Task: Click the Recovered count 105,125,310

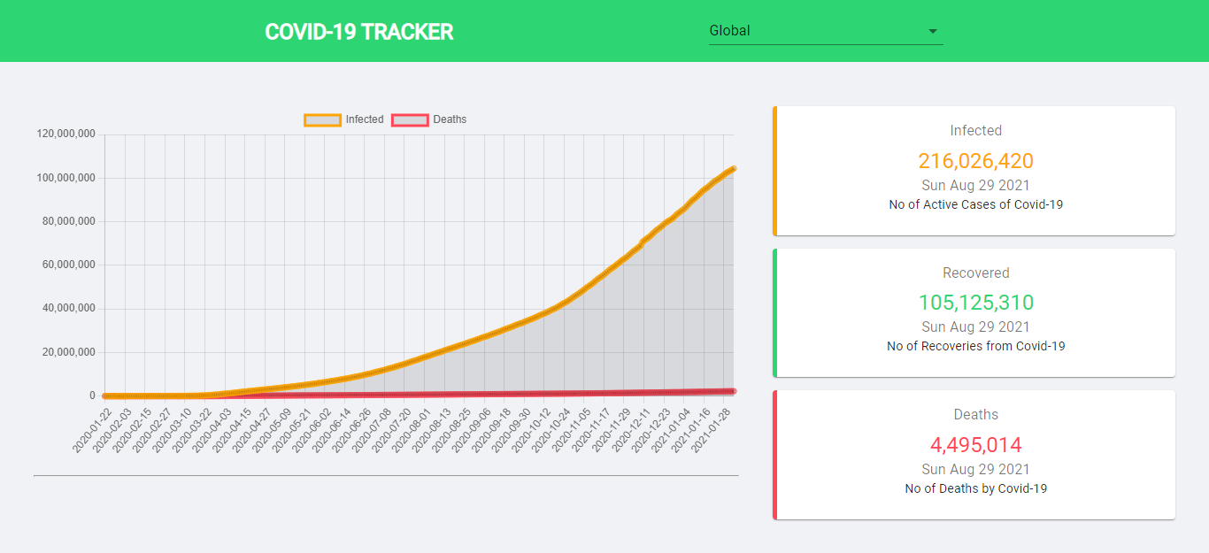Action: 975,302
